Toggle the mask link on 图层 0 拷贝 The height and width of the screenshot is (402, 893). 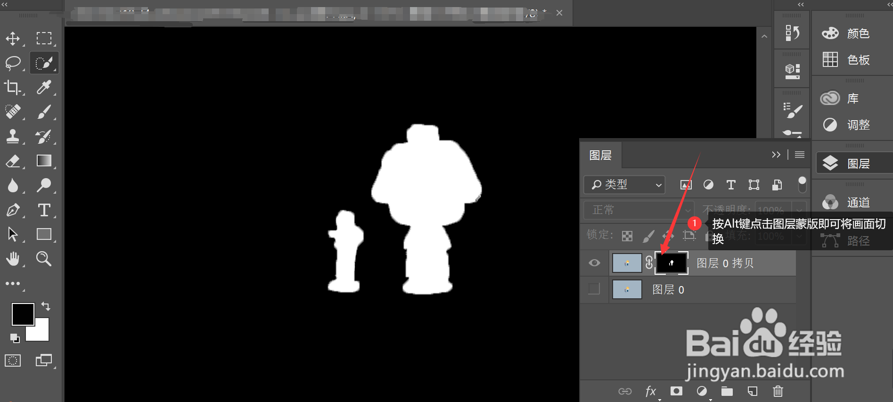point(649,263)
